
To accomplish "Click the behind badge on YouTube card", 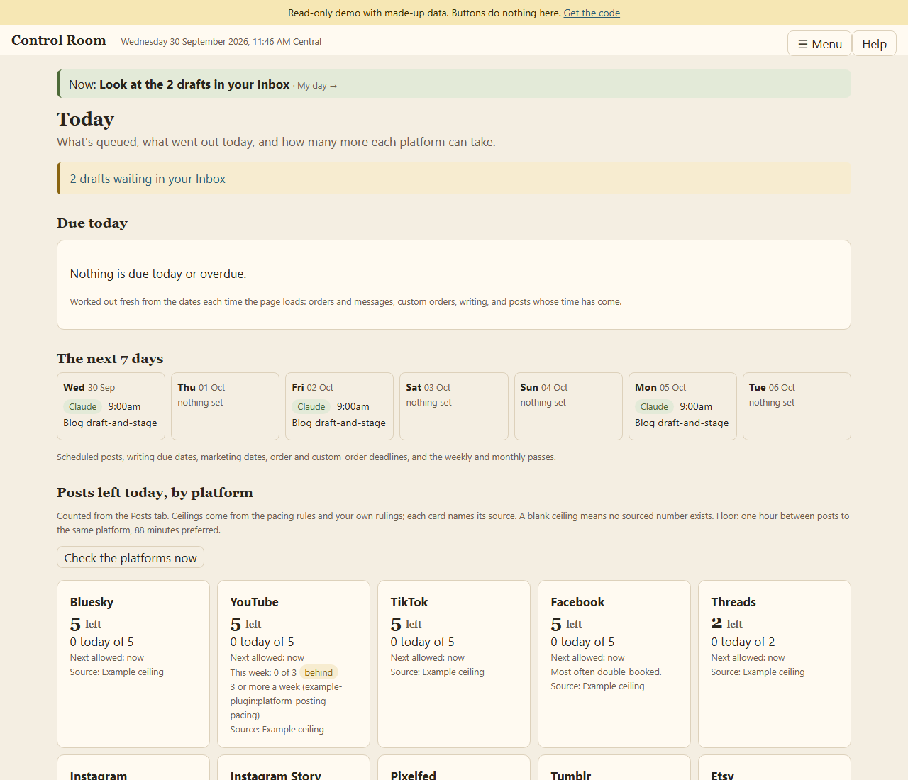I will 319,672.
